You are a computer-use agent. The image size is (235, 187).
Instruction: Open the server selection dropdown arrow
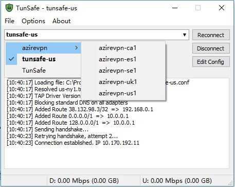[185, 35]
